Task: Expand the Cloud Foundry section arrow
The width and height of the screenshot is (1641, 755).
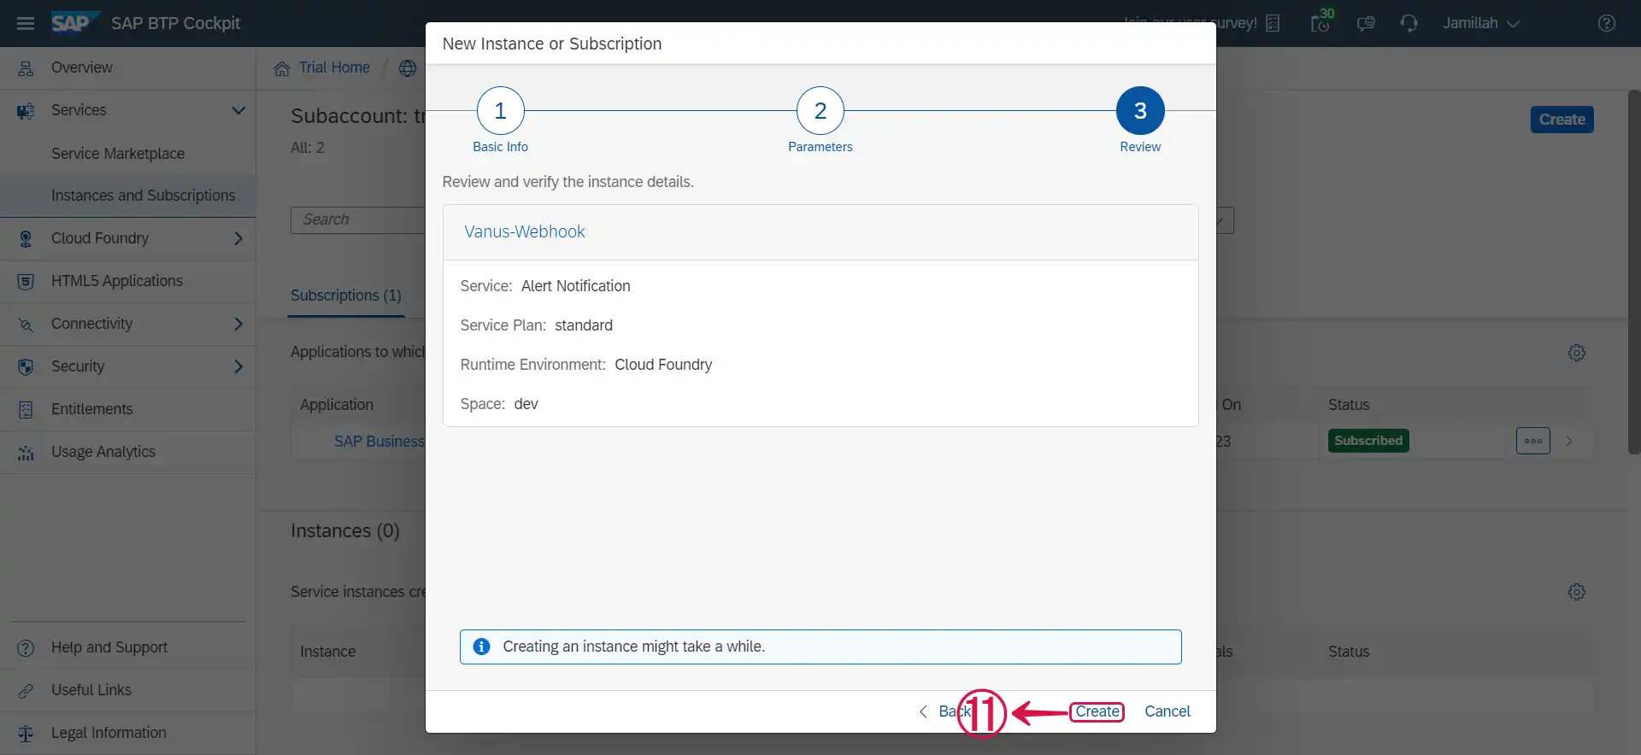Action: coord(238,238)
